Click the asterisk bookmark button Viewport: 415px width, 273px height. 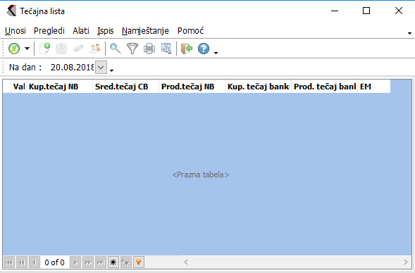[x=113, y=262]
